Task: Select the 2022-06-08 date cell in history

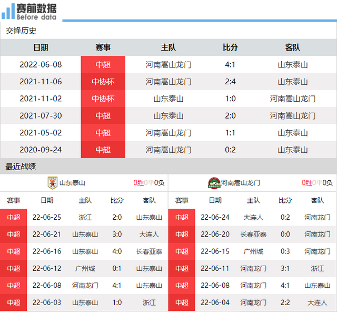Action: (41, 64)
